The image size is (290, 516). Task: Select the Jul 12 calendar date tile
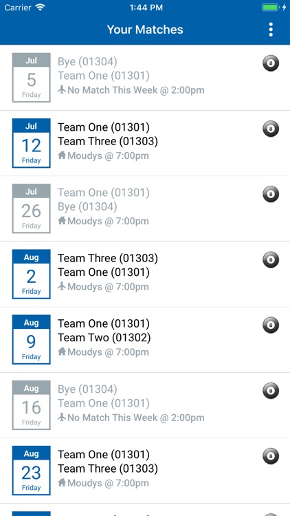pyautogui.click(x=31, y=143)
